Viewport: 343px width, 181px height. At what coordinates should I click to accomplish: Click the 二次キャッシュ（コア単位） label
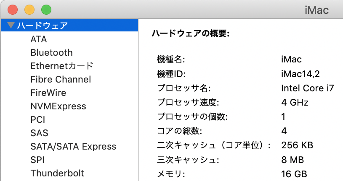(214, 145)
